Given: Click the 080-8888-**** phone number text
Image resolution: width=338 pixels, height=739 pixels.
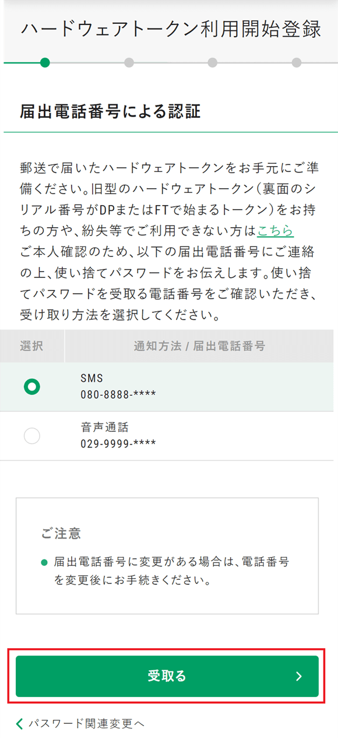Looking at the screenshot, I should (118, 395).
